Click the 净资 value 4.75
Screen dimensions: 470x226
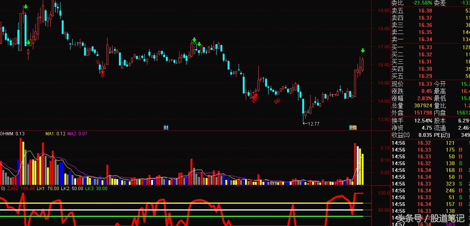point(426,128)
